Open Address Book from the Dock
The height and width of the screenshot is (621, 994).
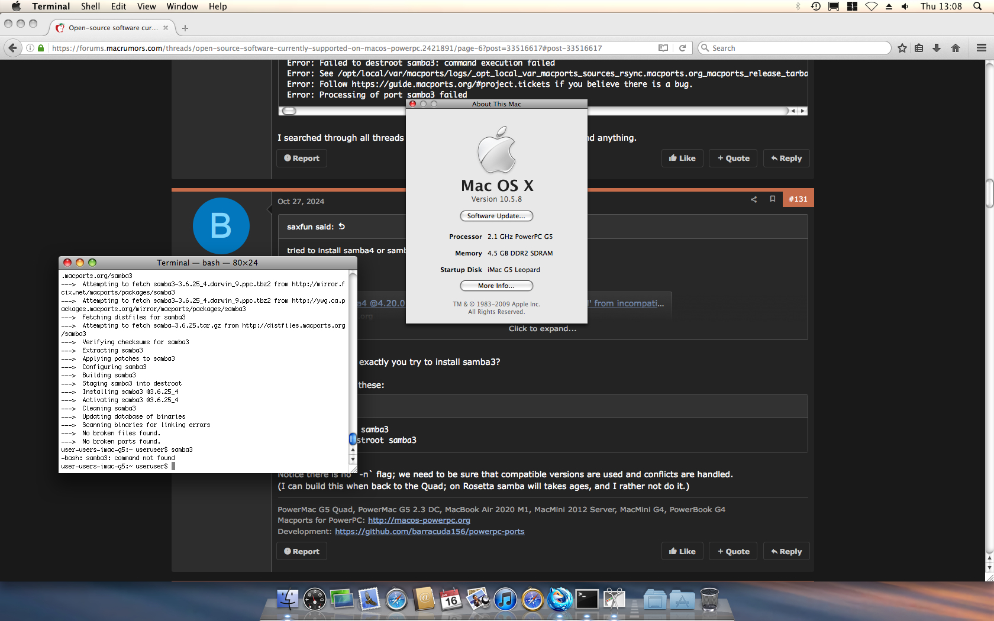[x=424, y=600]
